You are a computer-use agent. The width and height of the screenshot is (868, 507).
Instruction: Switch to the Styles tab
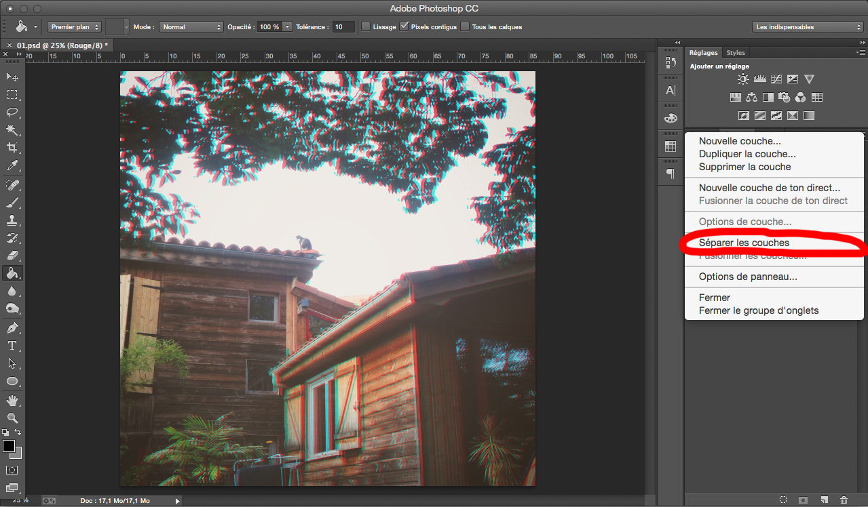[735, 53]
